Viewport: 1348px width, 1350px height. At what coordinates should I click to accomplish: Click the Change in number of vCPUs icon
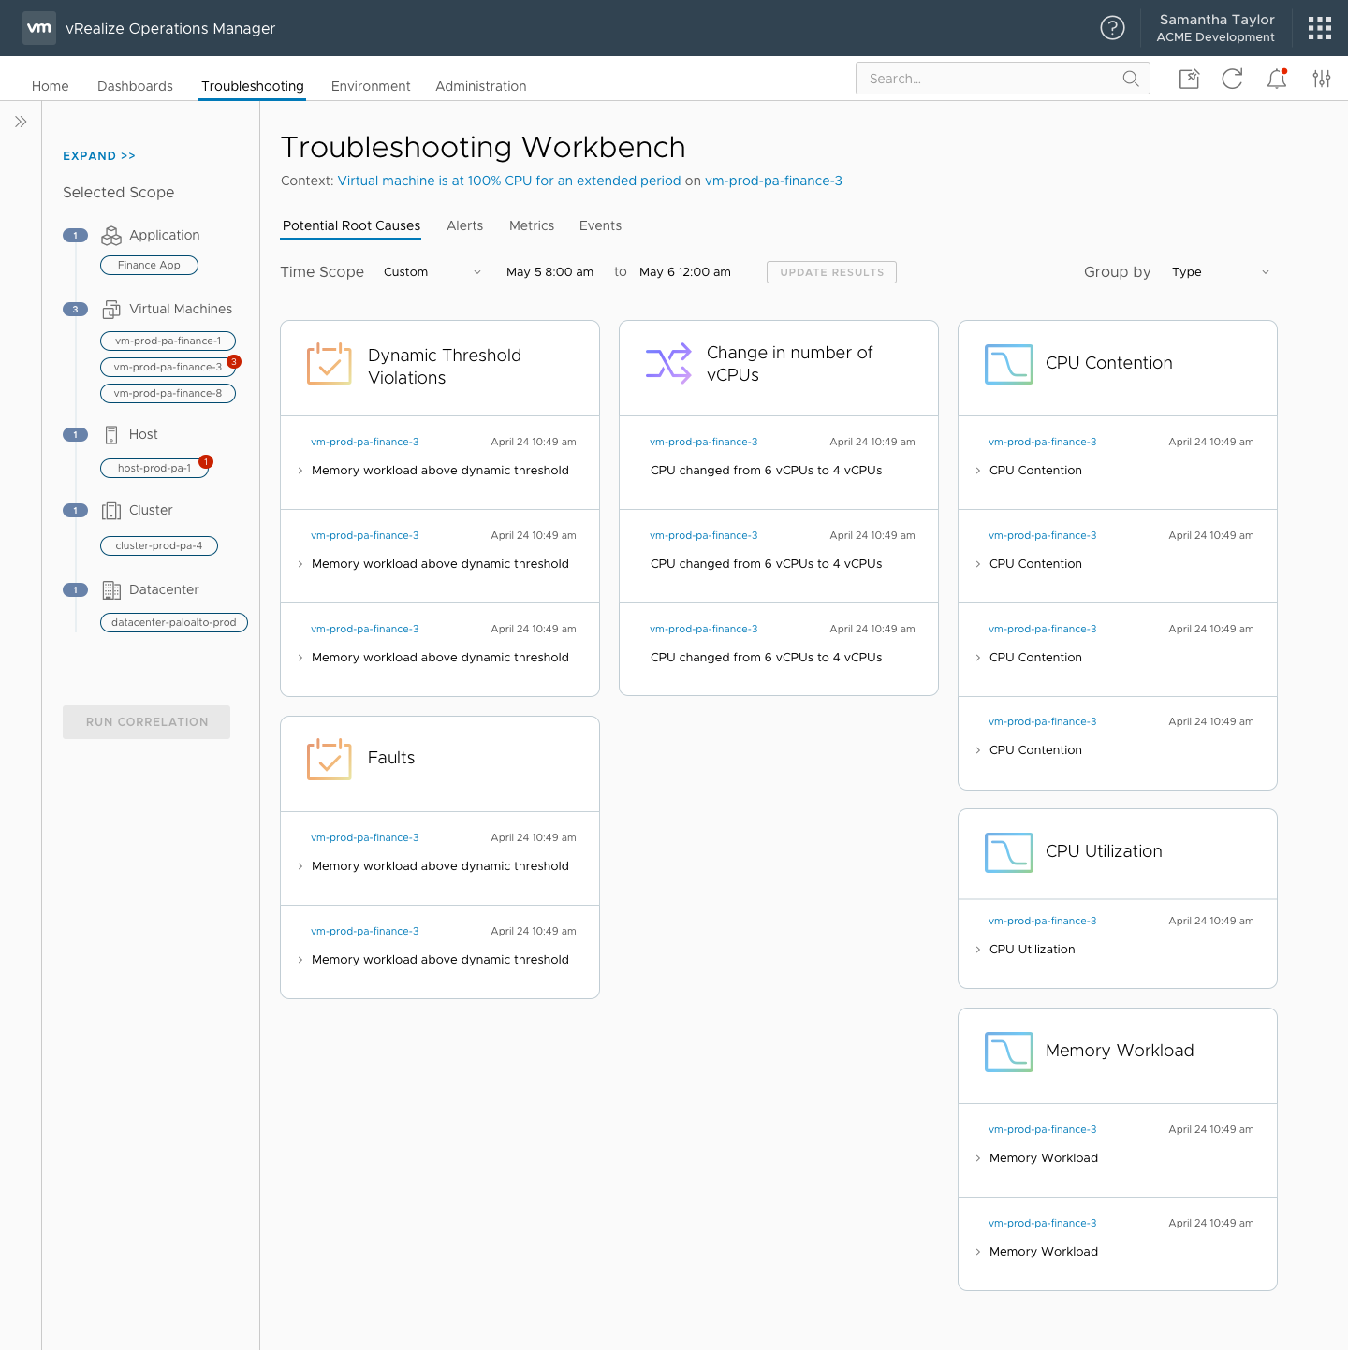click(668, 362)
